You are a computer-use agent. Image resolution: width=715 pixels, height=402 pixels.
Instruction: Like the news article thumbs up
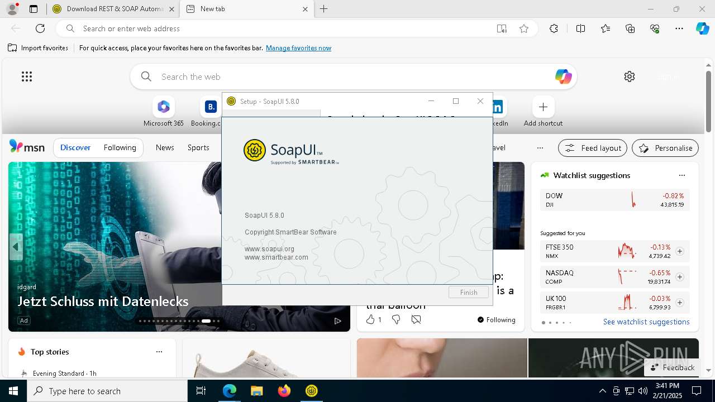point(370,319)
